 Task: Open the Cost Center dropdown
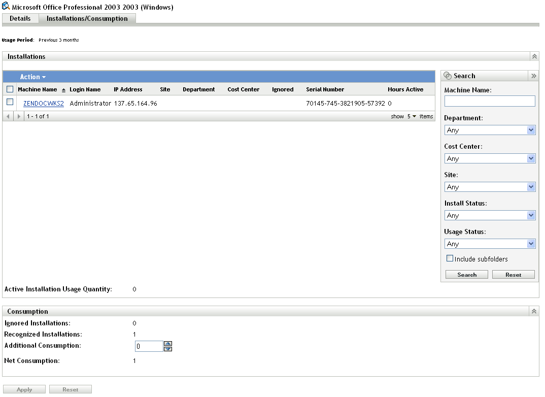(490, 158)
